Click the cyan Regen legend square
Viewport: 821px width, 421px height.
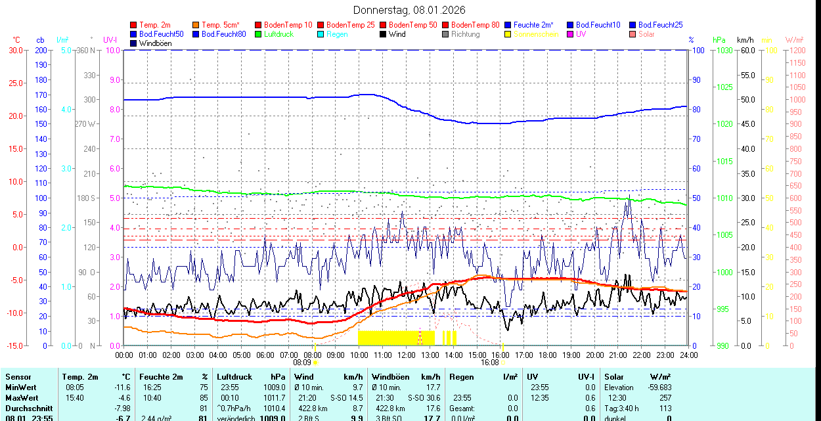[x=321, y=34]
